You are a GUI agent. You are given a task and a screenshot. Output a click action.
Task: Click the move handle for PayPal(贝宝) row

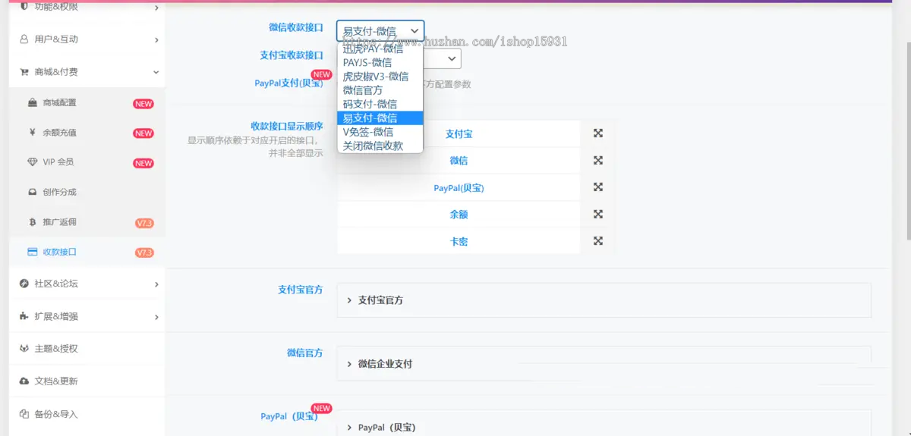coord(598,187)
